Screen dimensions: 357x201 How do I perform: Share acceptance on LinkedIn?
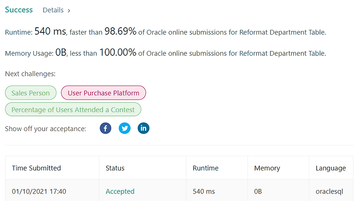click(143, 128)
